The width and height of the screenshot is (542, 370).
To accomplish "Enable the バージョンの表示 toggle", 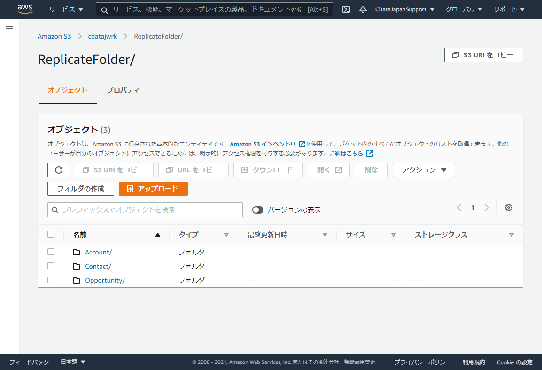I will pyautogui.click(x=257, y=210).
